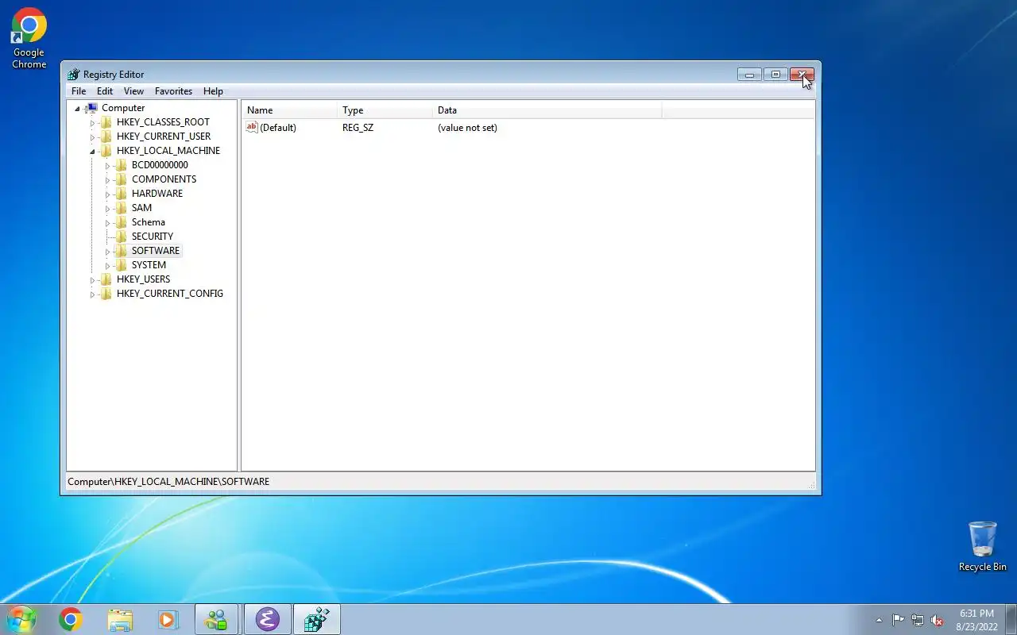The height and width of the screenshot is (635, 1017).
Task: Expand the Schema key
Action: click(107, 222)
